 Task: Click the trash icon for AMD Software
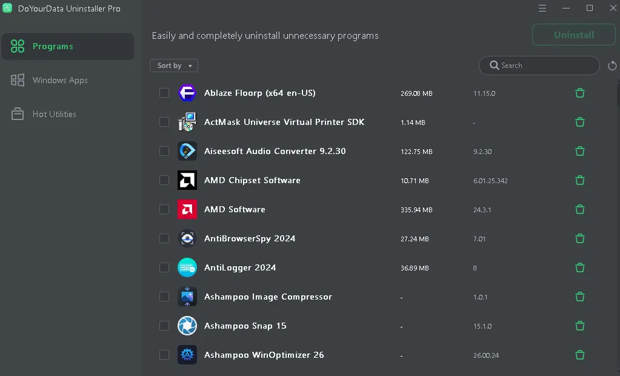point(579,209)
